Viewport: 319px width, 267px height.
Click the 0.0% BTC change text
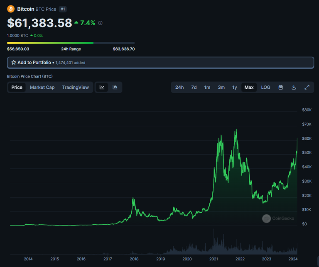click(x=38, y=36)
